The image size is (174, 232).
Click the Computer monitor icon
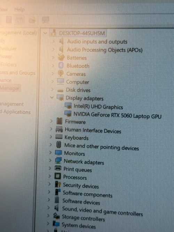click(x=61, y=81)
